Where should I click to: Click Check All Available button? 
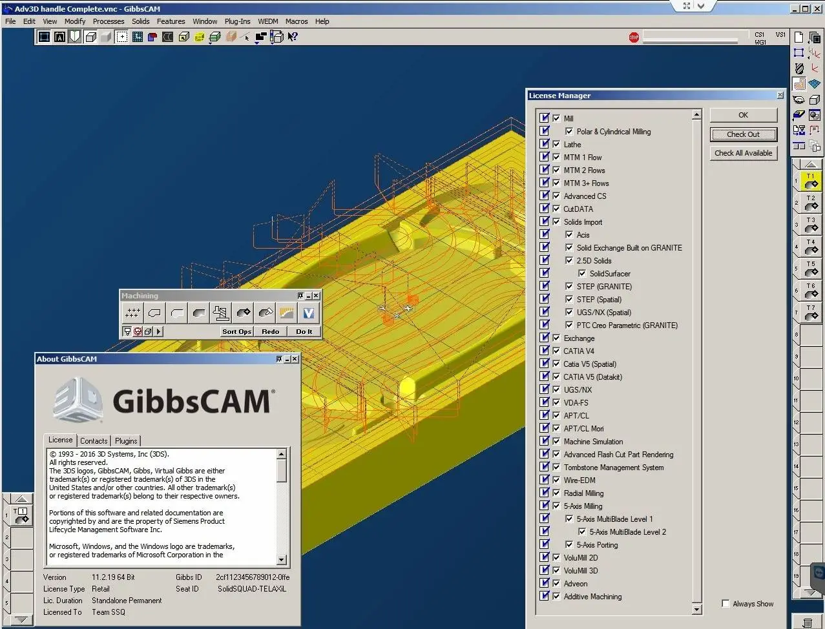(744, 153)
